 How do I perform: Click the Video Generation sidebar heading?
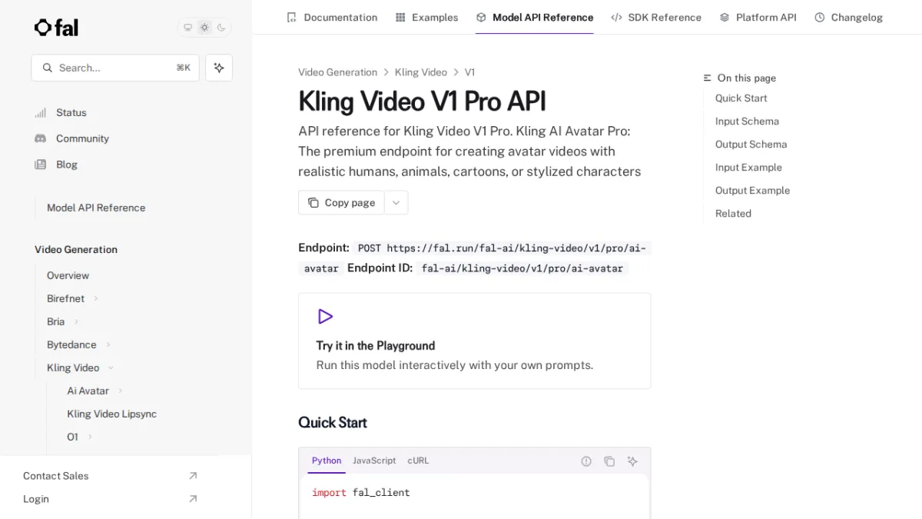76,250
